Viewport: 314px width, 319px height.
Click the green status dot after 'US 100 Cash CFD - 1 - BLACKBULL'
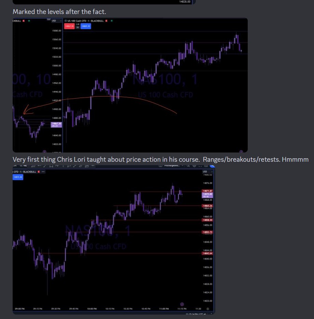point(112,21)
